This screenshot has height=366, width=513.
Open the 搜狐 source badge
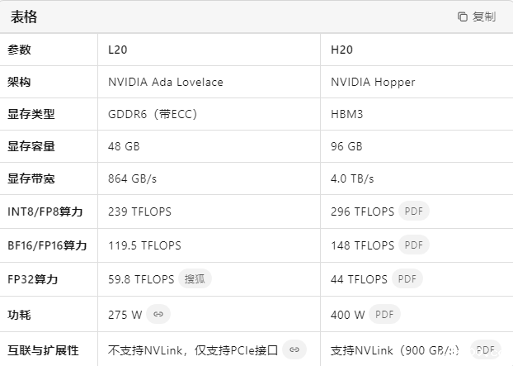click(x=196, y=278)
